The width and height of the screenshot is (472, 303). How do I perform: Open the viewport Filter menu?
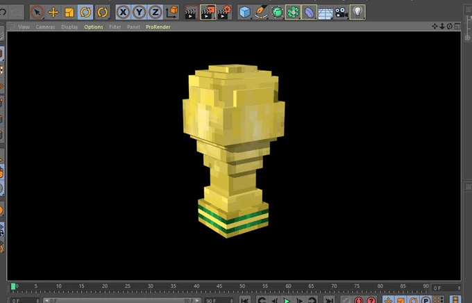pyautogui.click(x=115, y=27)
